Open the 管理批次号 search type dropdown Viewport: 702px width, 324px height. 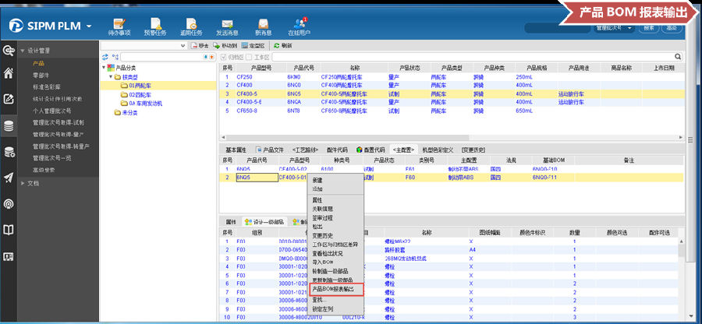click(614, 27)
